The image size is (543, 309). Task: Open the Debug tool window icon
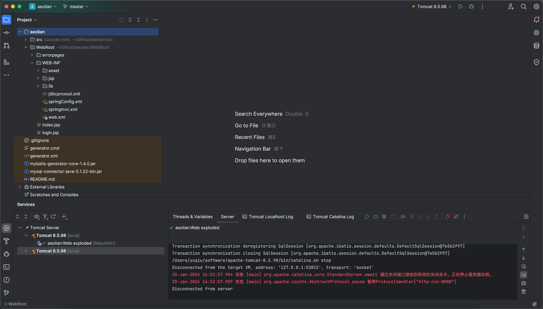[6, 254]
